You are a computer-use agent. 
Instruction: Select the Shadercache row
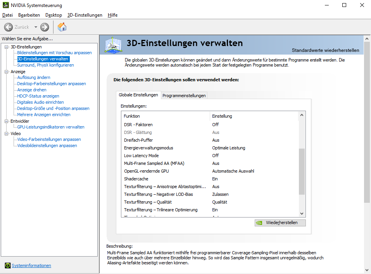(210, 179)
